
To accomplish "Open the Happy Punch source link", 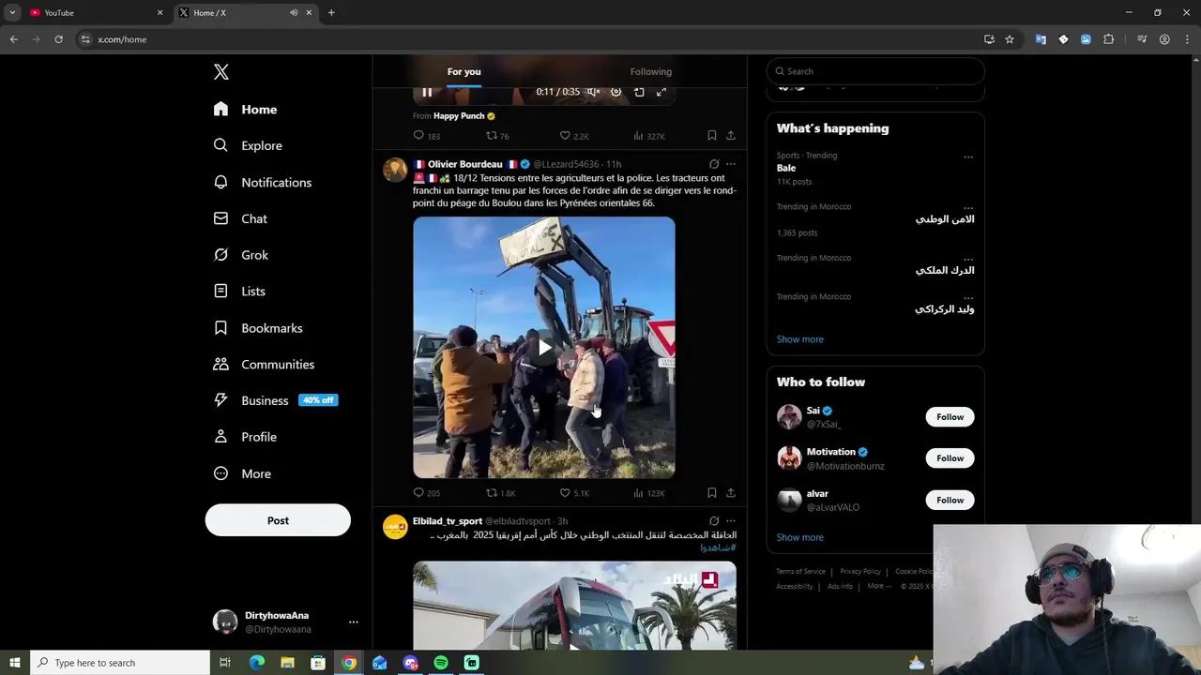I will [459, 116].
